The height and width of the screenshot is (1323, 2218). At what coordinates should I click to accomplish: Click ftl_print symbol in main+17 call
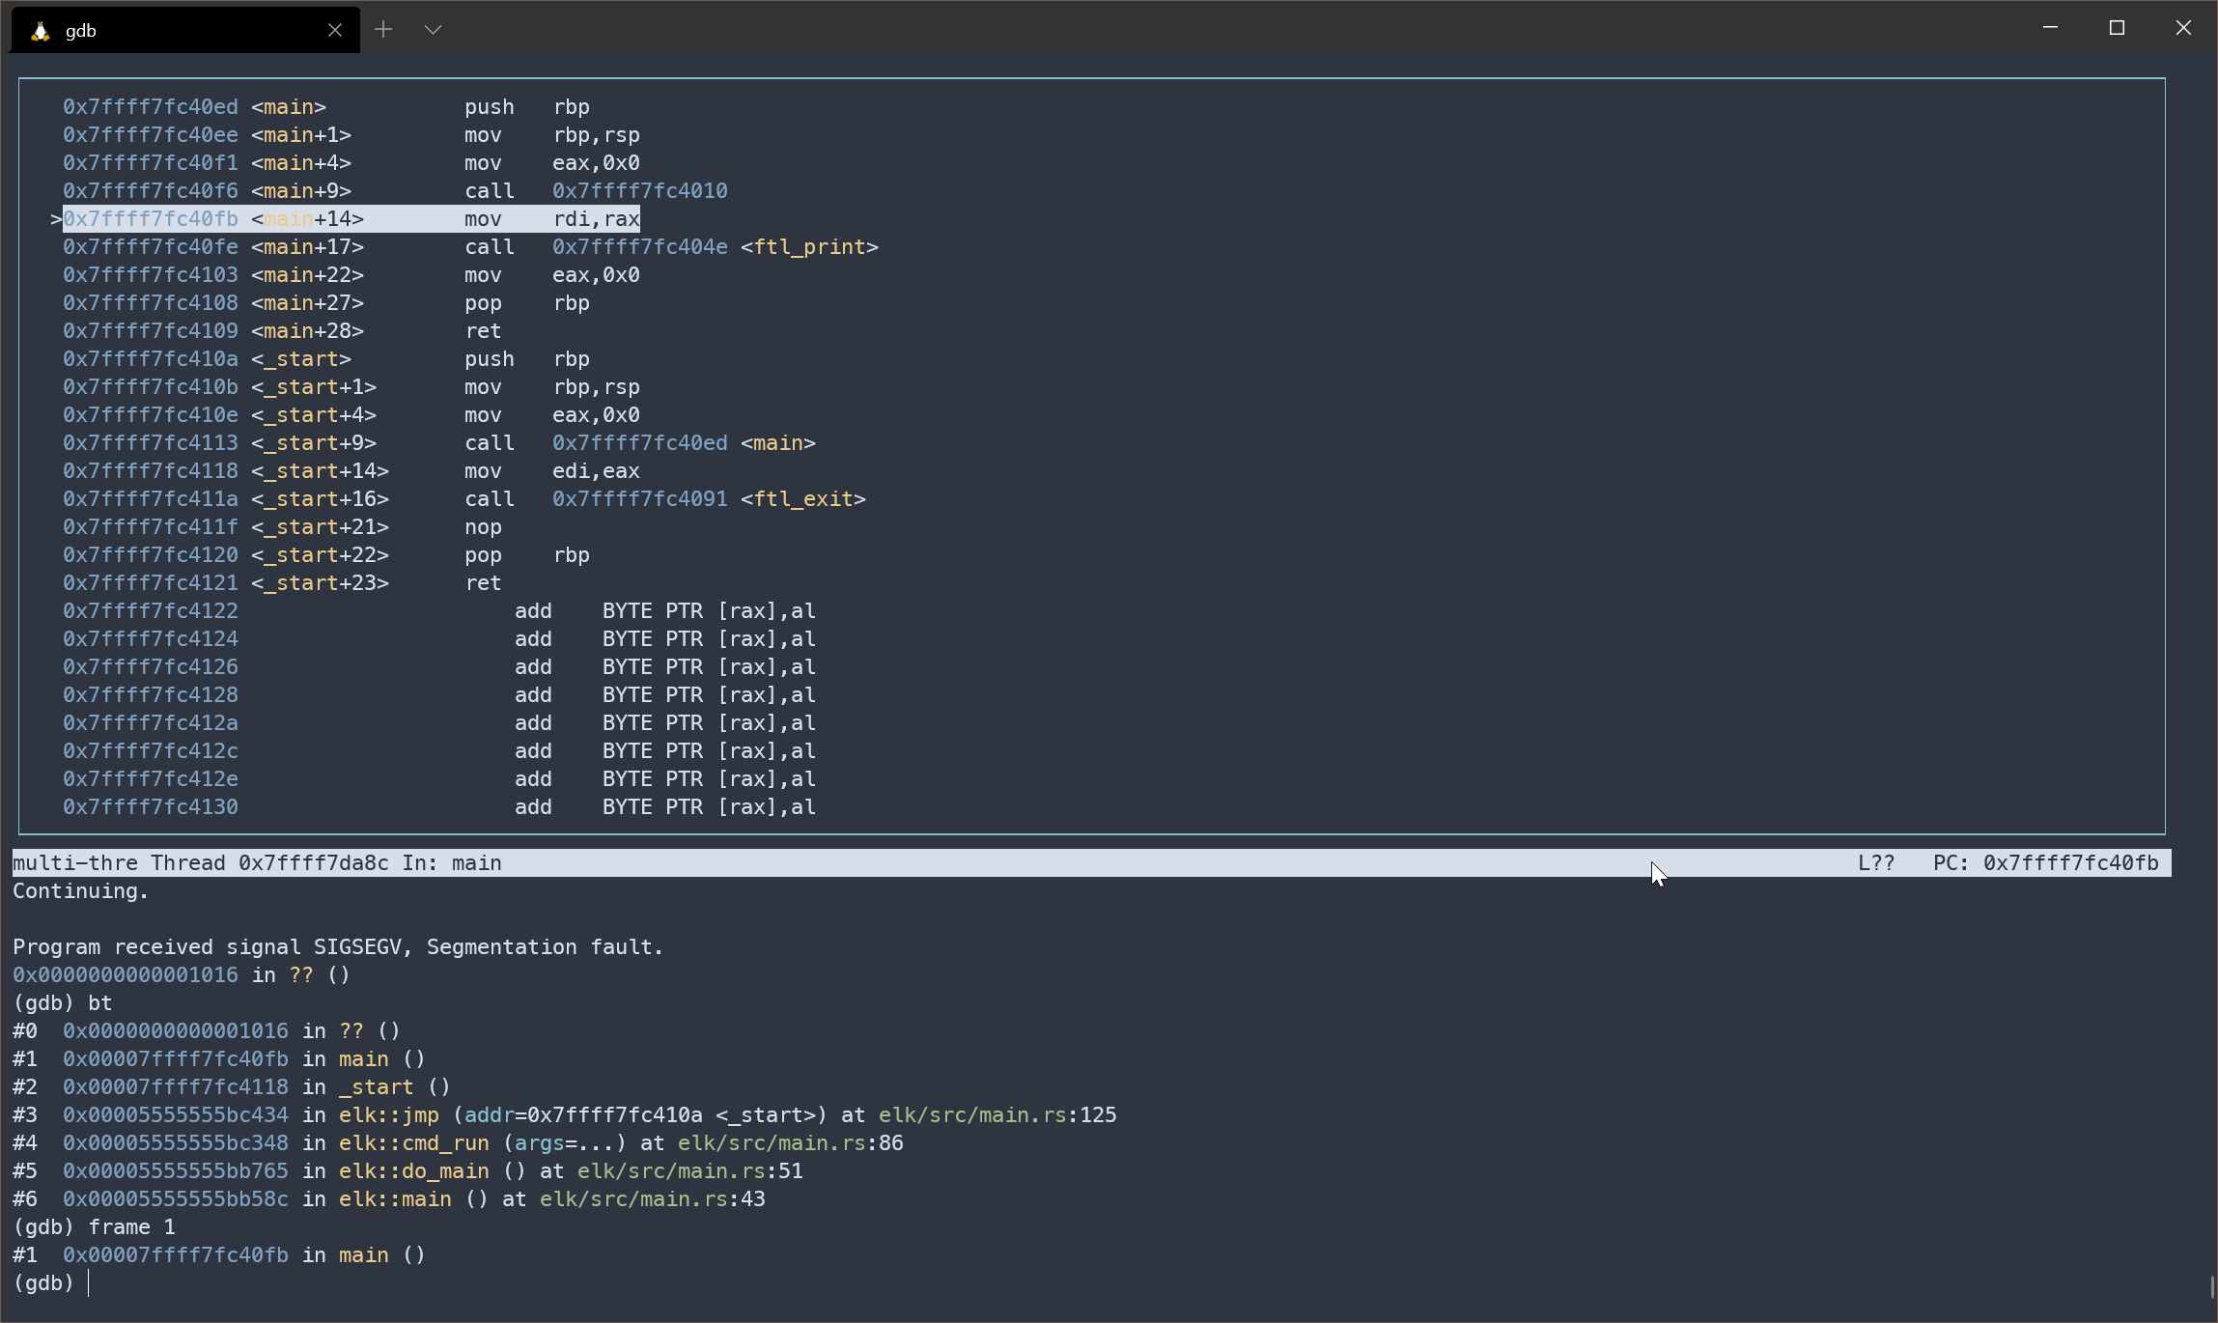(x=809, y=247)
